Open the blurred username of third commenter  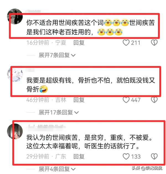(46, 127)
